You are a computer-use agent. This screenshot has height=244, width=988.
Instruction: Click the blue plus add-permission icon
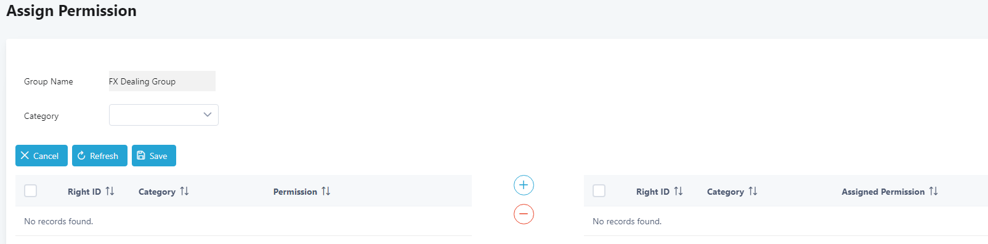pyautogui.click(x=524, y=185)
